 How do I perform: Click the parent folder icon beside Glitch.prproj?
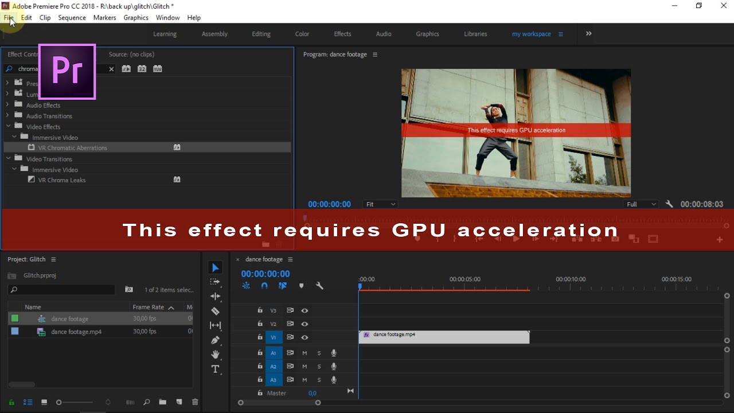[12, 275]
